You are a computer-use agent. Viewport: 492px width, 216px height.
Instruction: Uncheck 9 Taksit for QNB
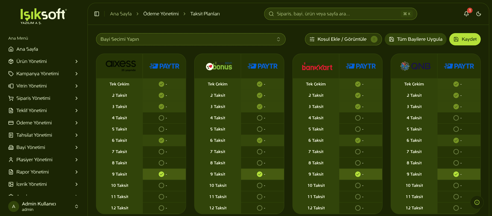456,174
